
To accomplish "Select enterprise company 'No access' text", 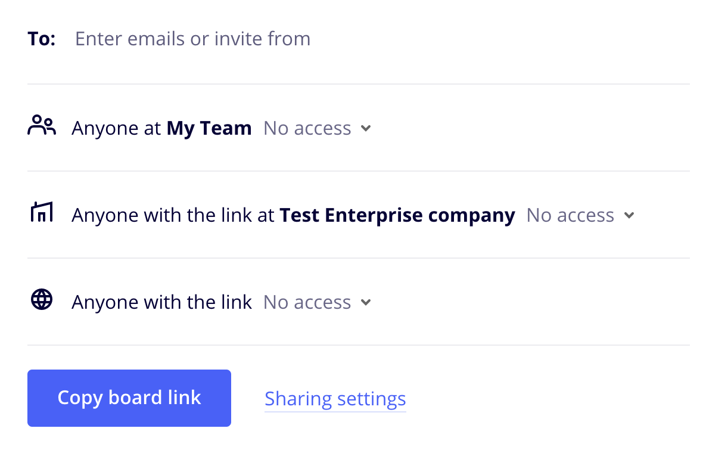I will [x=570, y=215].
